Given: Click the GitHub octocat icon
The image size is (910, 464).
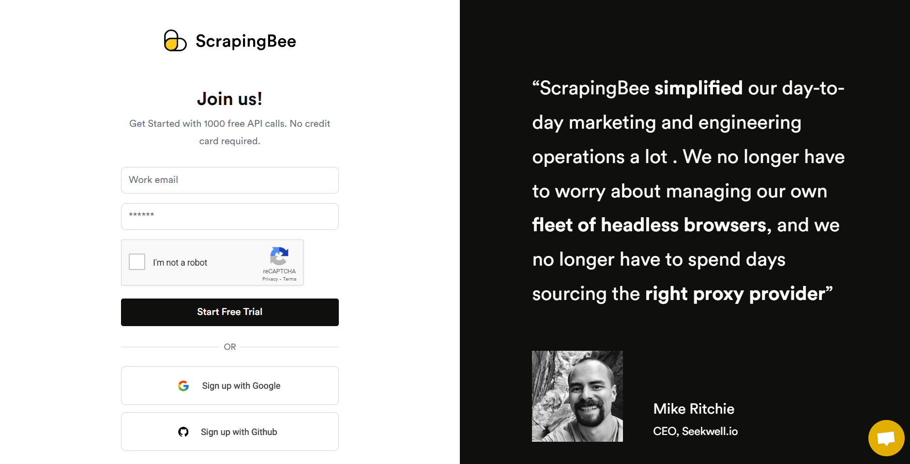Looking at the screenshot, I should [184, 432].
